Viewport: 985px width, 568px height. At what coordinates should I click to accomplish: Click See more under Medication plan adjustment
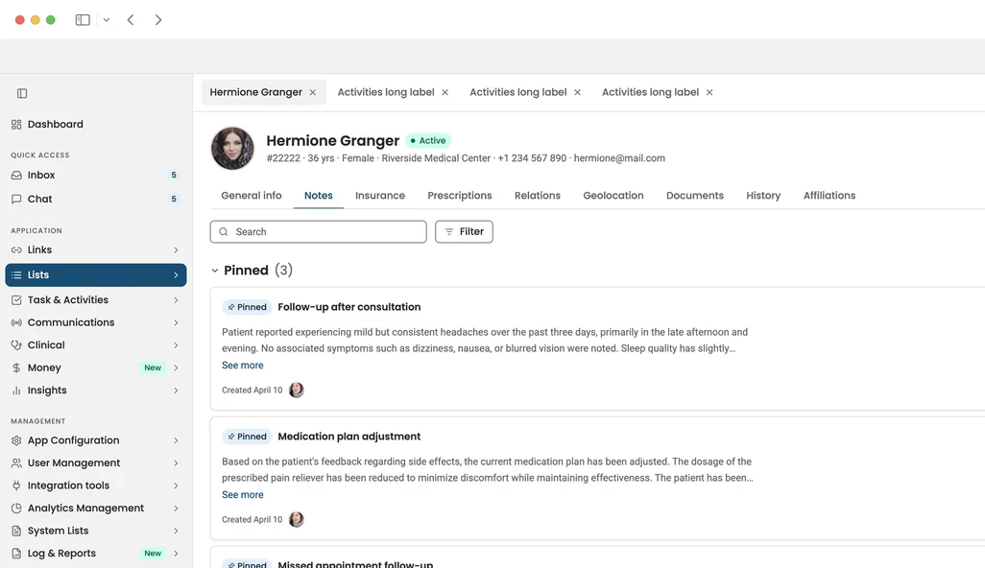click(243, 494)
